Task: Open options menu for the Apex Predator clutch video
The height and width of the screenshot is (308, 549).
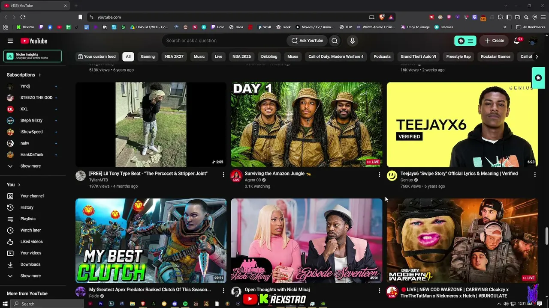Action: click(223, 290)
